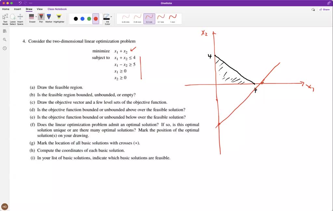
Task: Click the HD user avatar
Action: (5, 206)
